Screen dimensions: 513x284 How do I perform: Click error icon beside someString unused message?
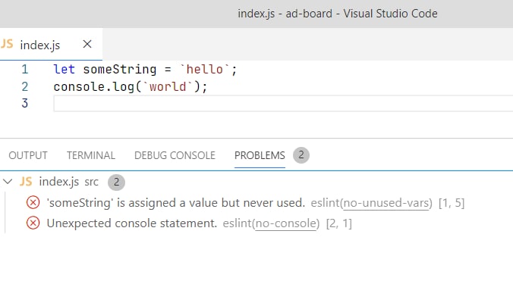[33, 203]
